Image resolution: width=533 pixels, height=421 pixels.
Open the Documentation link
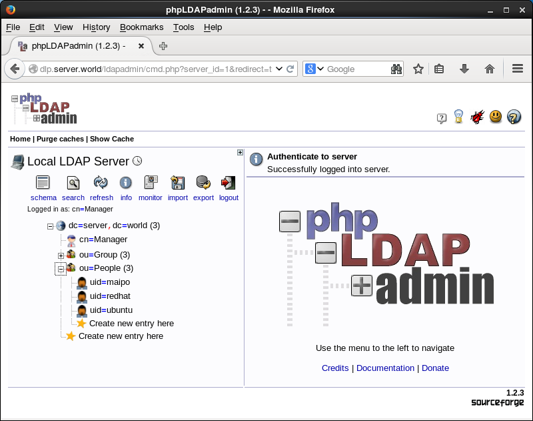pyautogui.click(x=385, y=368)
